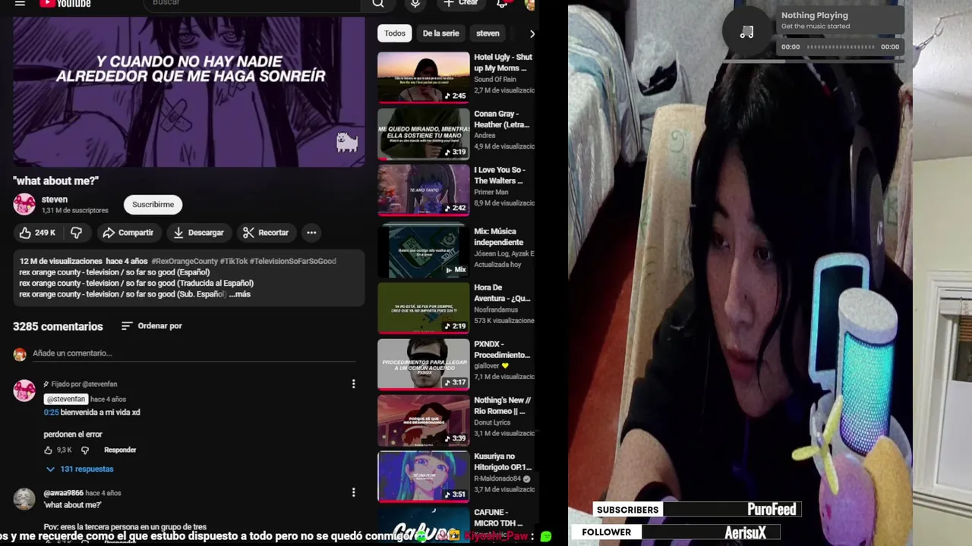Open PXNDX - Procedimientos video thumbnail
Image resolution: width=972 pixels, height=546 pixels.
tap(424, 364)
